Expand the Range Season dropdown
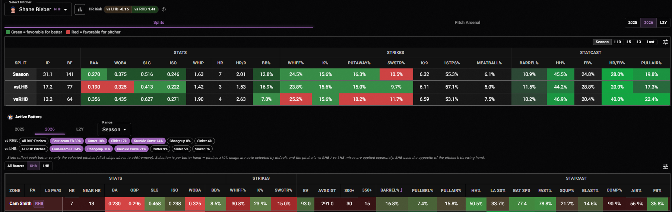 pyautogui.click(x=114, y=129)
